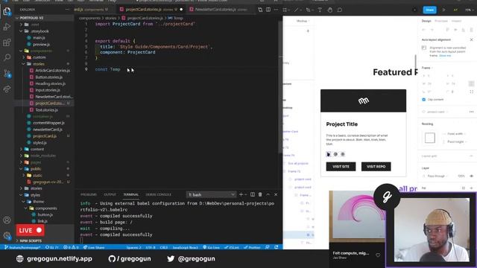477x268 pixels.
Task: Add a new terminal with the plus icon
Action: 241,194
